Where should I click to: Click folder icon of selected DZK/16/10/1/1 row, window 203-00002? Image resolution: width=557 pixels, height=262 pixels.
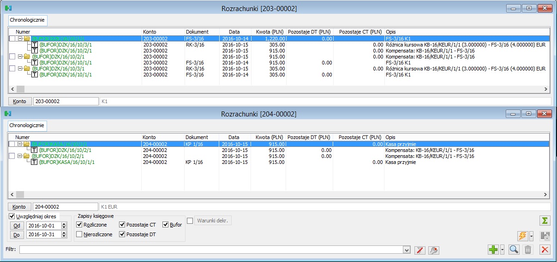tap(27, 39)
